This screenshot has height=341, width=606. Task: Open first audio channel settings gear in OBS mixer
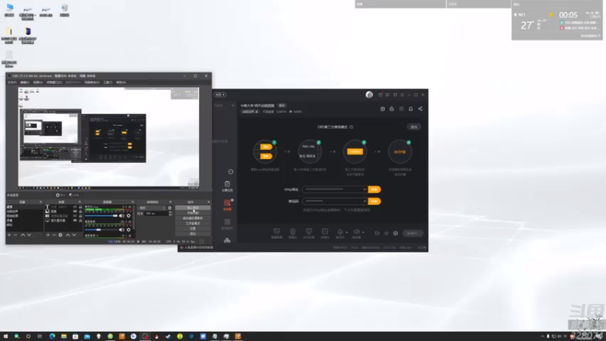(x=129, y=216)
